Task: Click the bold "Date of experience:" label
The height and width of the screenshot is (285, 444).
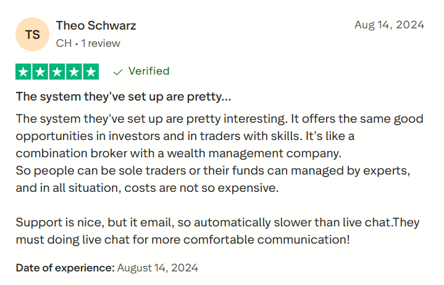Action: tap(65, 268)
